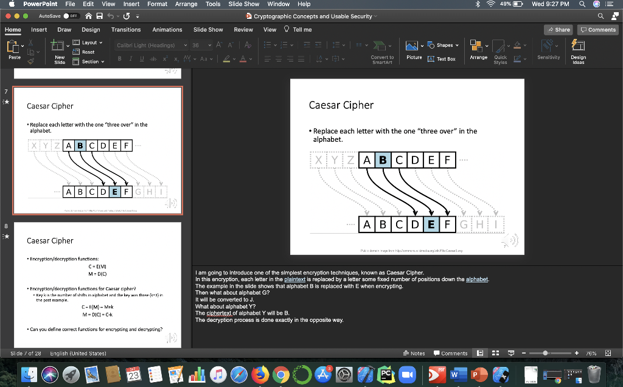The width and height of the screenshot is (623, 387).
Task: Expand the Shapes gallery
Action: [442, 44]
